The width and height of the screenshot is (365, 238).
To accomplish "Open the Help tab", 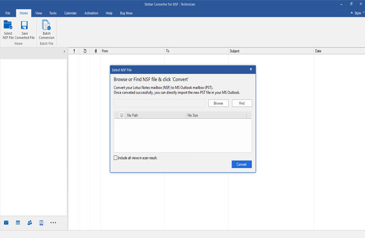I will tap(109, 13).
